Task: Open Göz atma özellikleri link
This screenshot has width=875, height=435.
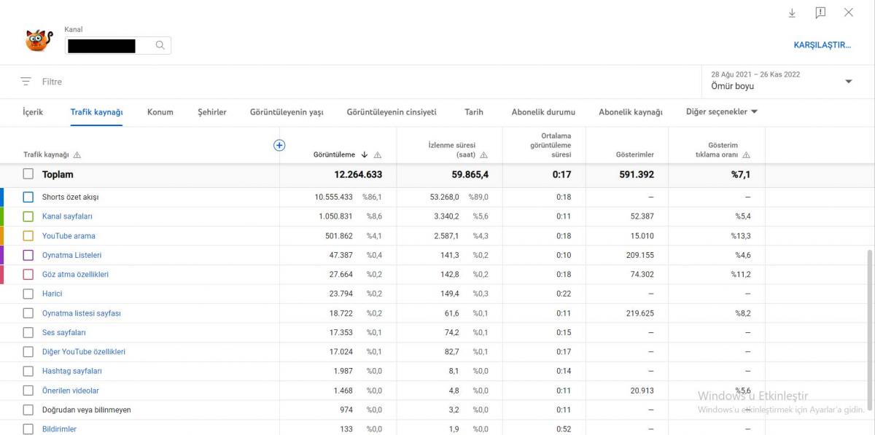Action: click(x=75, y=275)
